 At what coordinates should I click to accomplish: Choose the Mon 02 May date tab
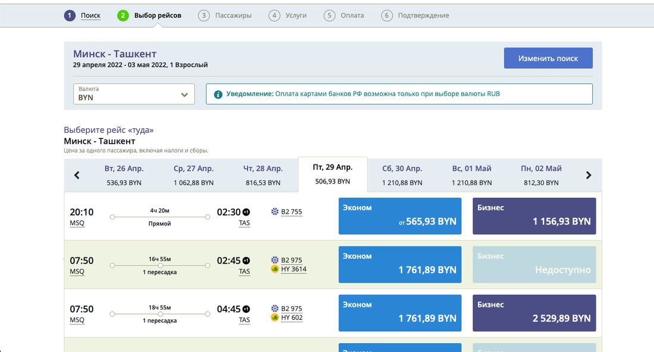[x=541, y=175]
